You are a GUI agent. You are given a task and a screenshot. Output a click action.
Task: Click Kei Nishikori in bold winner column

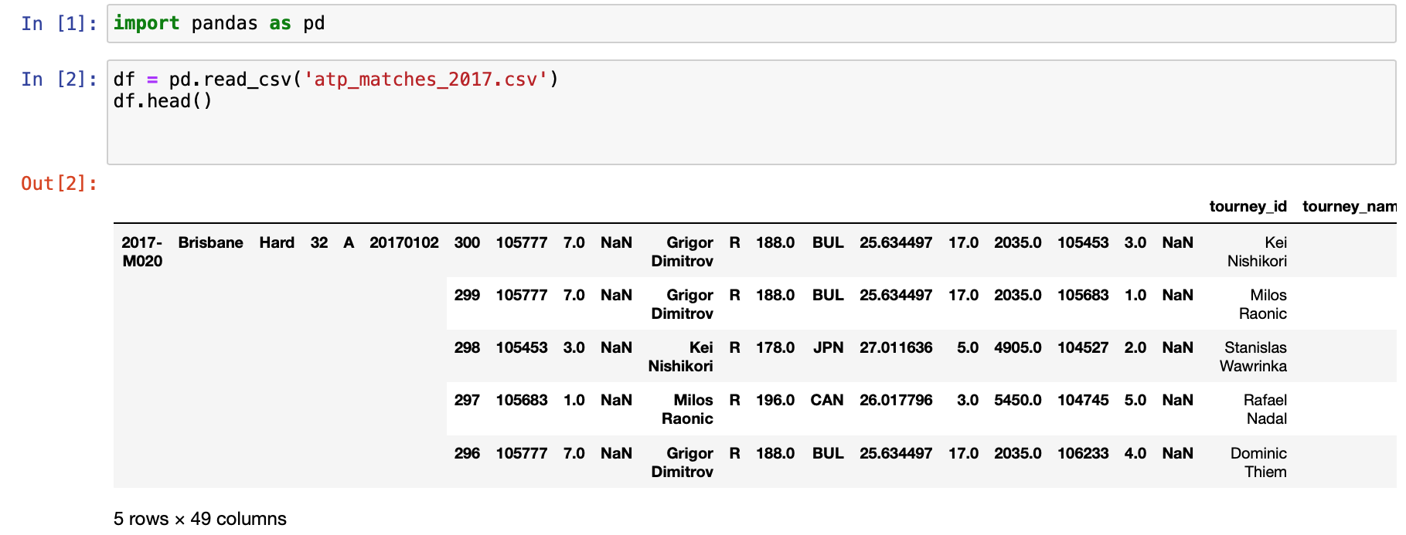pyautogui.click(x=680, y=357)
